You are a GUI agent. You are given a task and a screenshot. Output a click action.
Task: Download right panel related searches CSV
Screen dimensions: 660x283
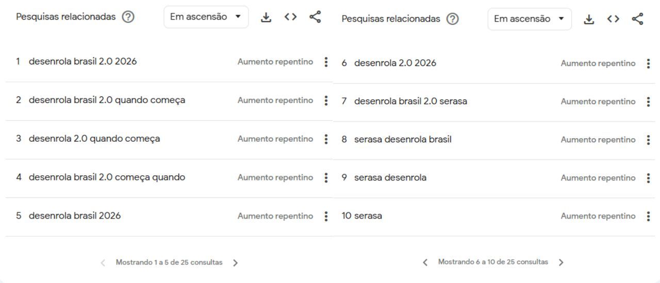click(x=589, y=19)
